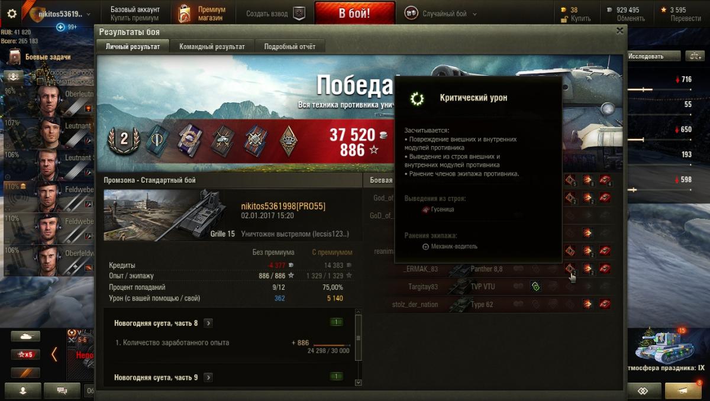This screenshot has height=401, width=710.
Task: Expand Новогодняя суета, часть 8 arrow
Action: pos(208,323)
